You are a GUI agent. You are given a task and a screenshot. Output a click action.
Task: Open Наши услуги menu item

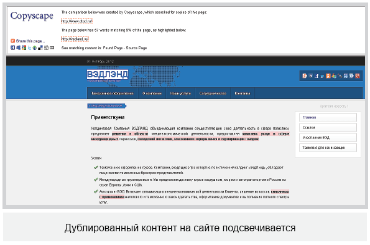pos(180,94)
